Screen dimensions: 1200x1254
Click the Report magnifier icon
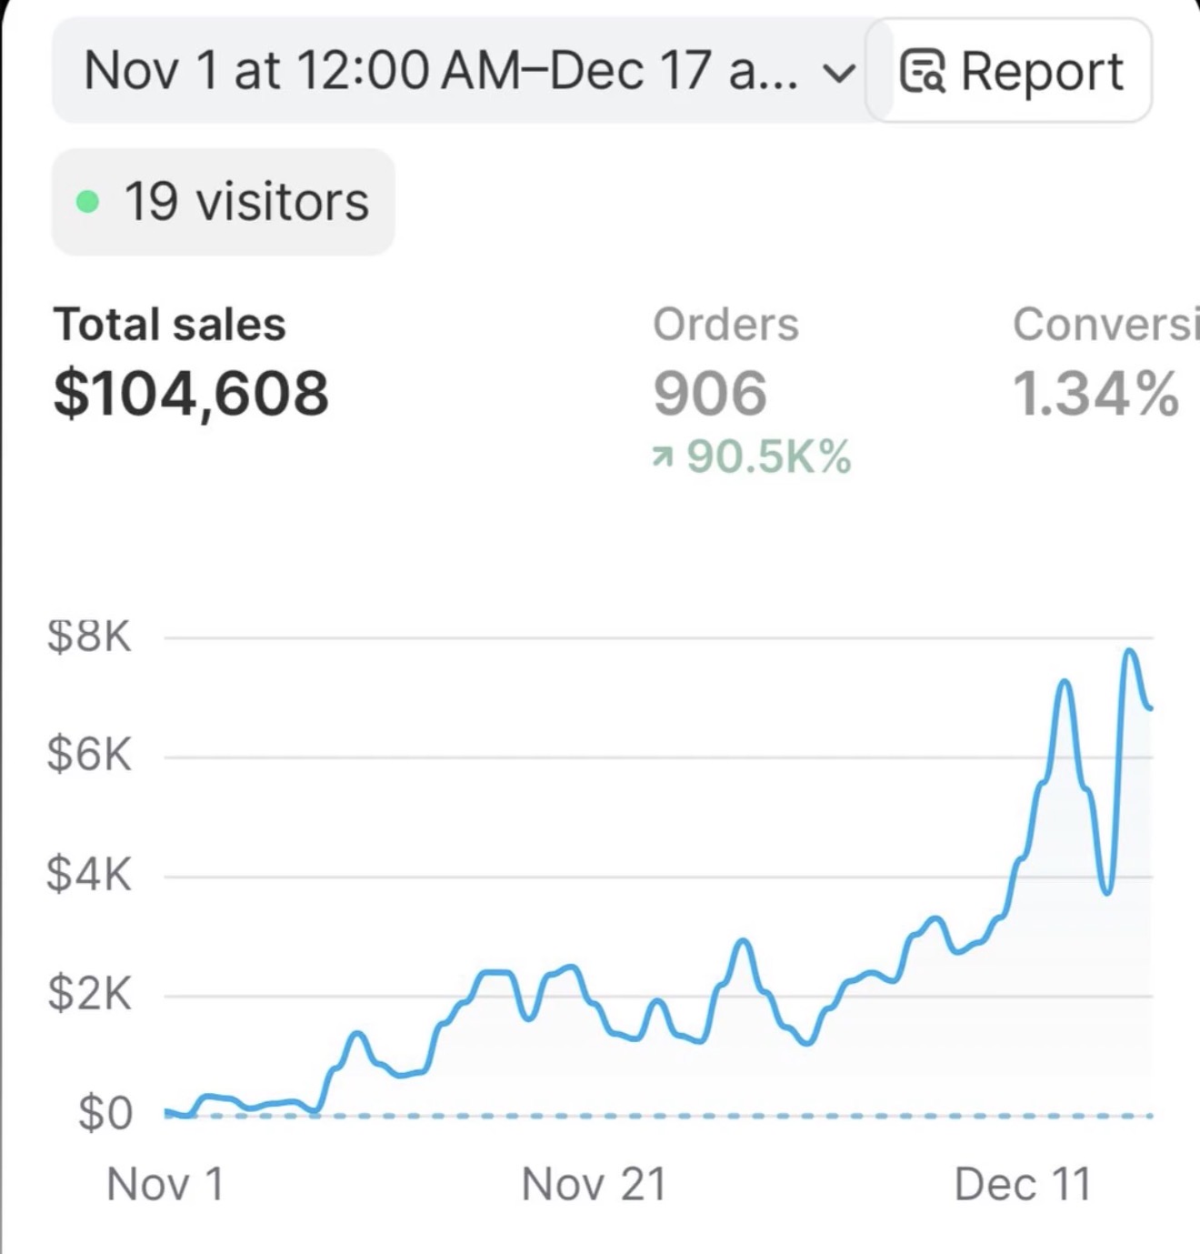(923, 72)
